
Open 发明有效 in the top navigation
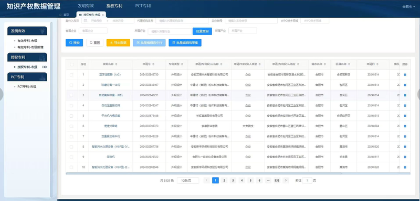pos(86,6)
